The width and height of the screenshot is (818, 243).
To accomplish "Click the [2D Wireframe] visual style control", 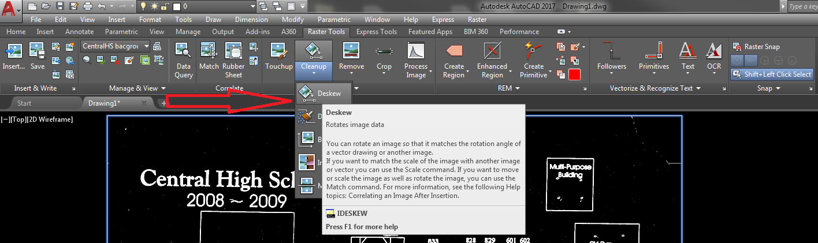I will (50, 119).
